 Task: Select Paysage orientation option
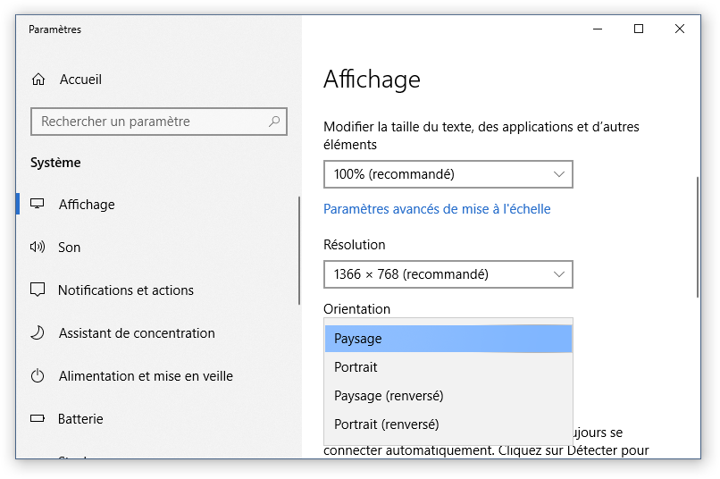click(x=448, y=339)
